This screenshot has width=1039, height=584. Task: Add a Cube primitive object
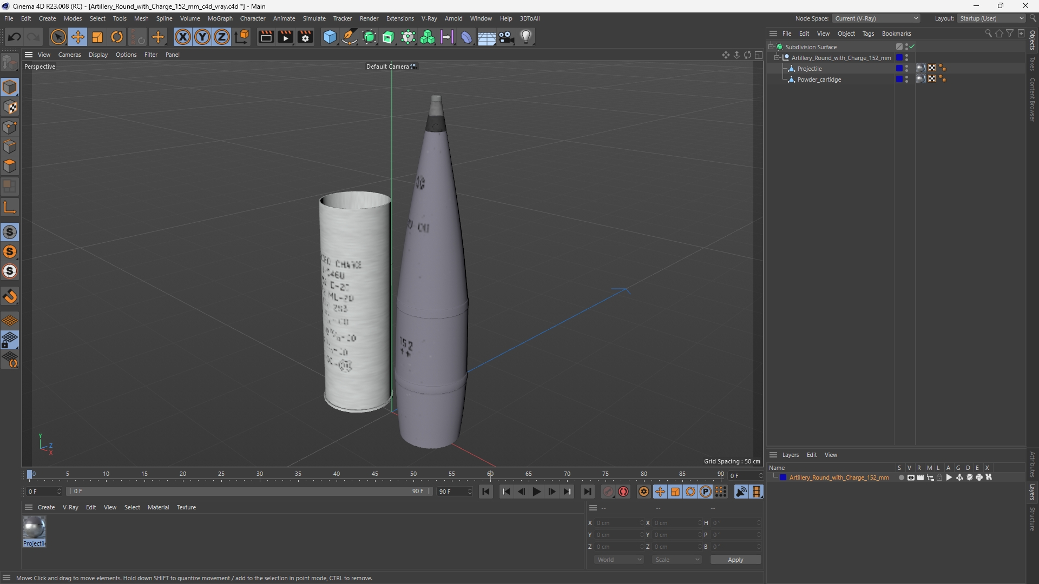(x=330, y=37)
